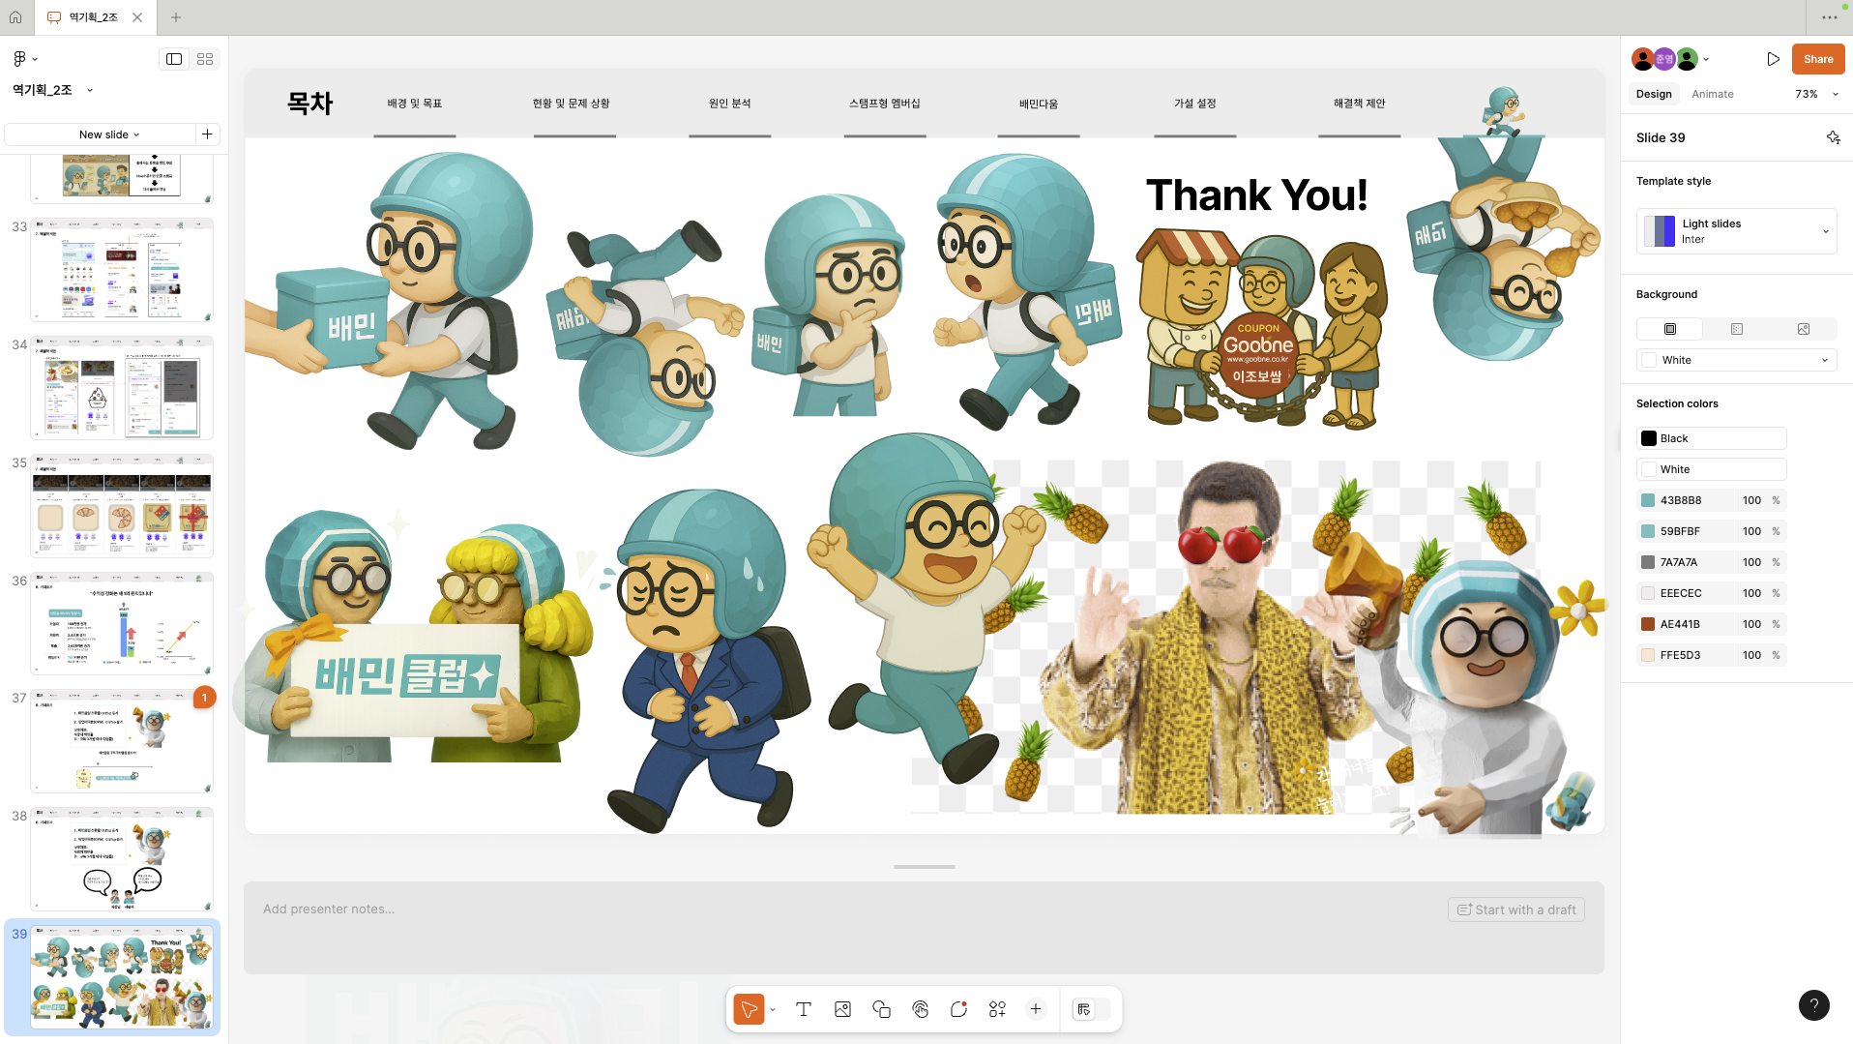The height and width of the screenshot is (1044, 1853).
Task: Click Start with a draft button
Action: pos(1516,910)
